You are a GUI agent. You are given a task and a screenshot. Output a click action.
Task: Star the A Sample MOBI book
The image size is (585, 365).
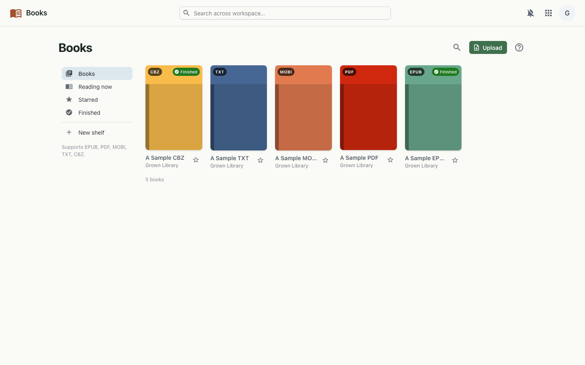[325, 160]
